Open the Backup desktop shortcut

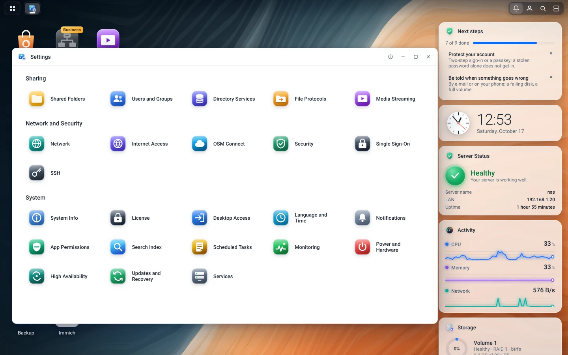pyautogui.click(x=26, y=333)
